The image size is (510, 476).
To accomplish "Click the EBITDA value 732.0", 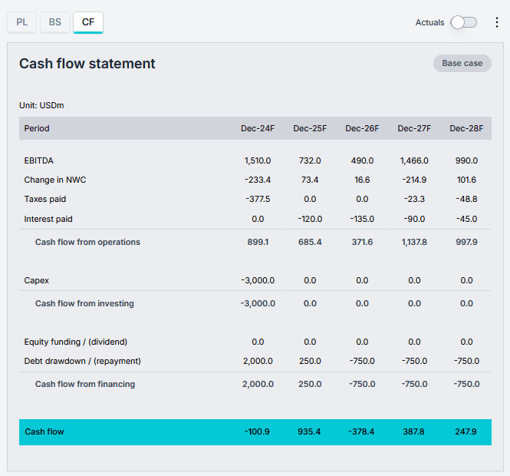I will coord(310,160).
